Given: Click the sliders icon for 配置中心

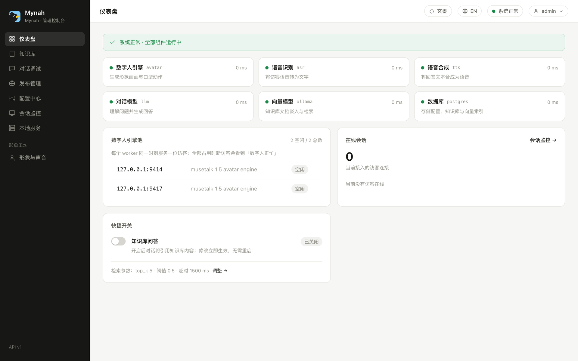Looking at the screenshot, I should tap(12, 98).
